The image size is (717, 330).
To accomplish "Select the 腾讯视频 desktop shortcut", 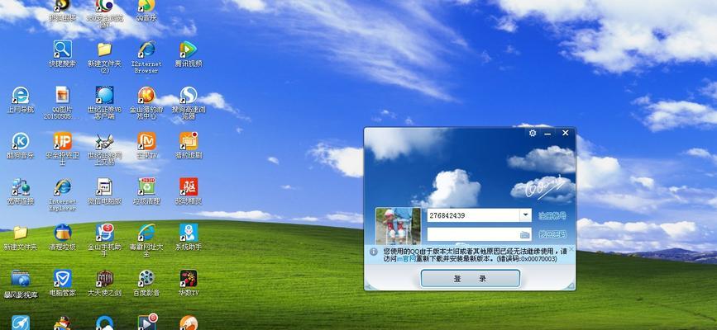I will click(189, 54).
